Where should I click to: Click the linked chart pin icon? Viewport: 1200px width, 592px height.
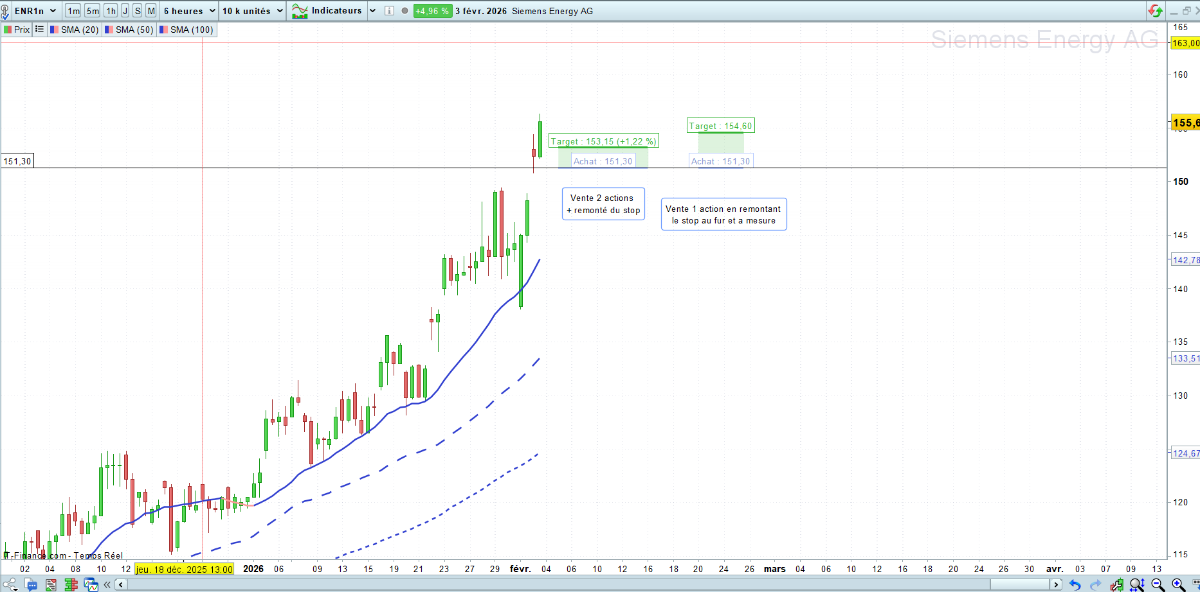[x=5, y=11]
